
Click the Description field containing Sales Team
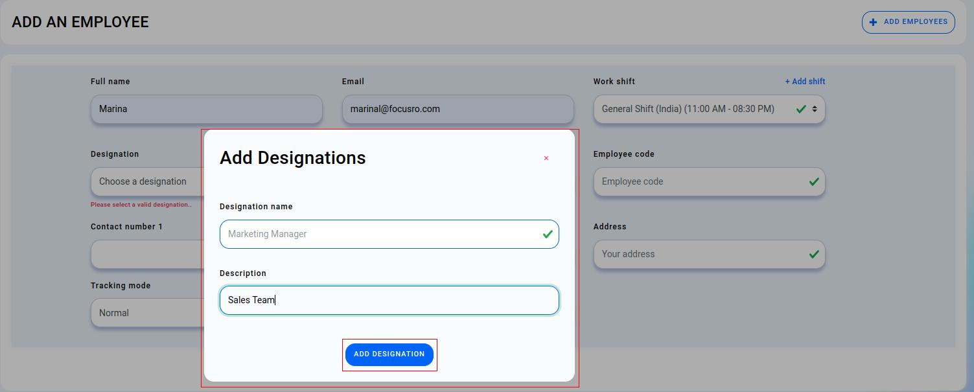click(x=389, y=300)
